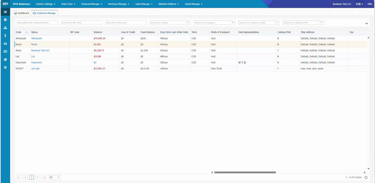
Task: Focus the Name/BP/Ship Address/Phone search field
Action: (37, 23)
